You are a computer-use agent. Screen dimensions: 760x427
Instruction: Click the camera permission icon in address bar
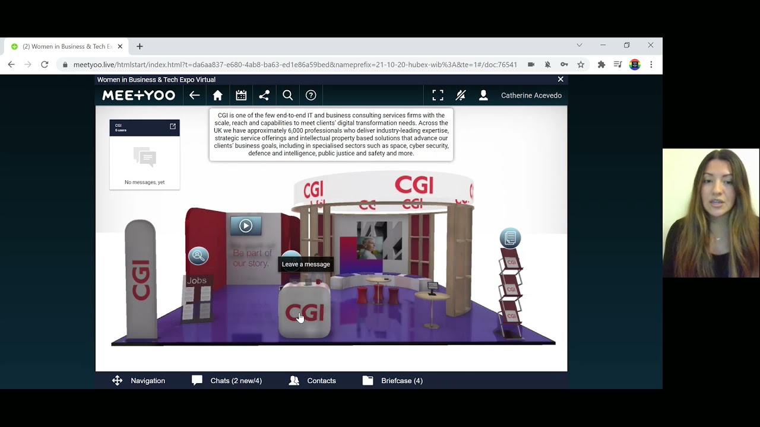point(531,65)
